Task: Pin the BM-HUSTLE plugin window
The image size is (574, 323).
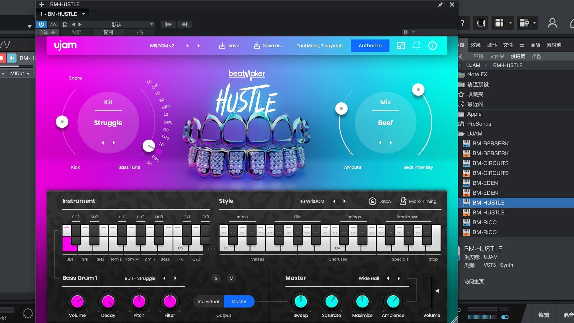Action: [440, 4]
